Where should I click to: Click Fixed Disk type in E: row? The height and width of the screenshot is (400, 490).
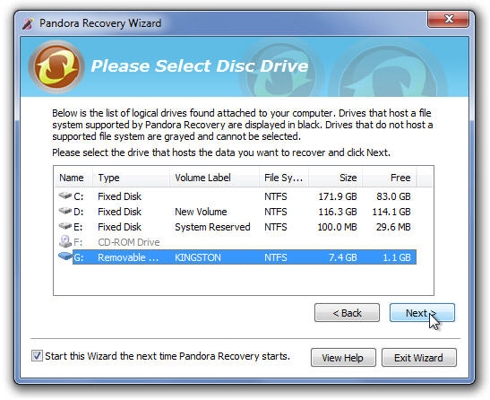tap(120, 227)
